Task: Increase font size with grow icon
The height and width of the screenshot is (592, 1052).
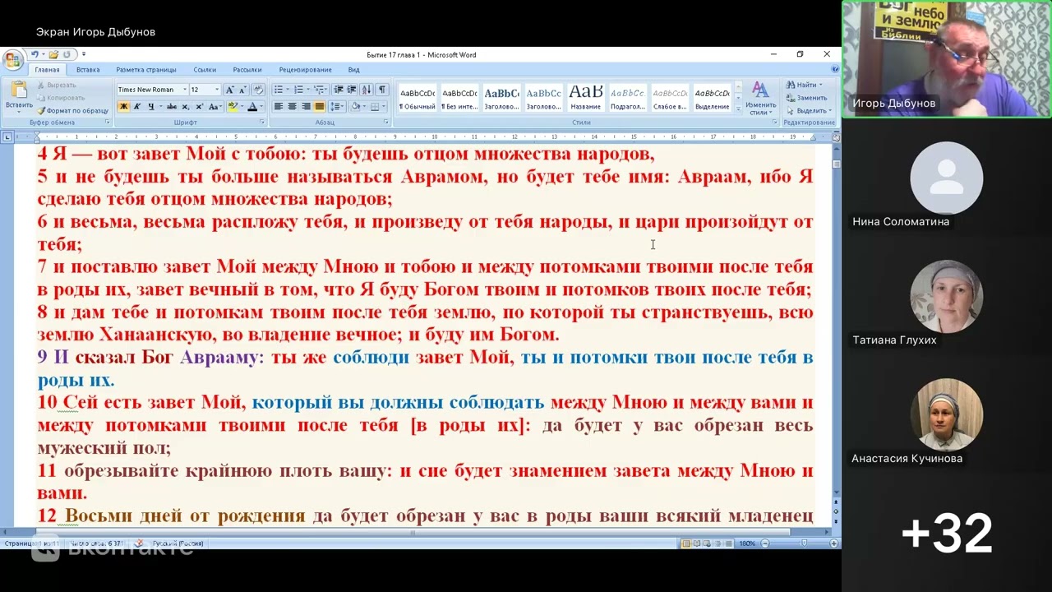Action: coord(230,90)
